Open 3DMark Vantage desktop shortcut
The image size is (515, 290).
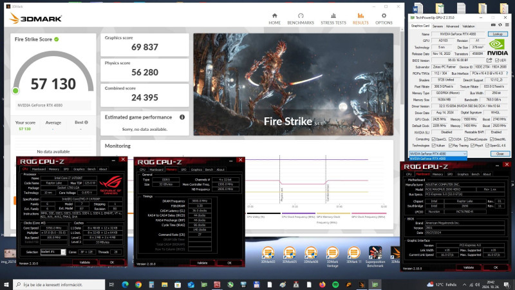coord(332,256)
